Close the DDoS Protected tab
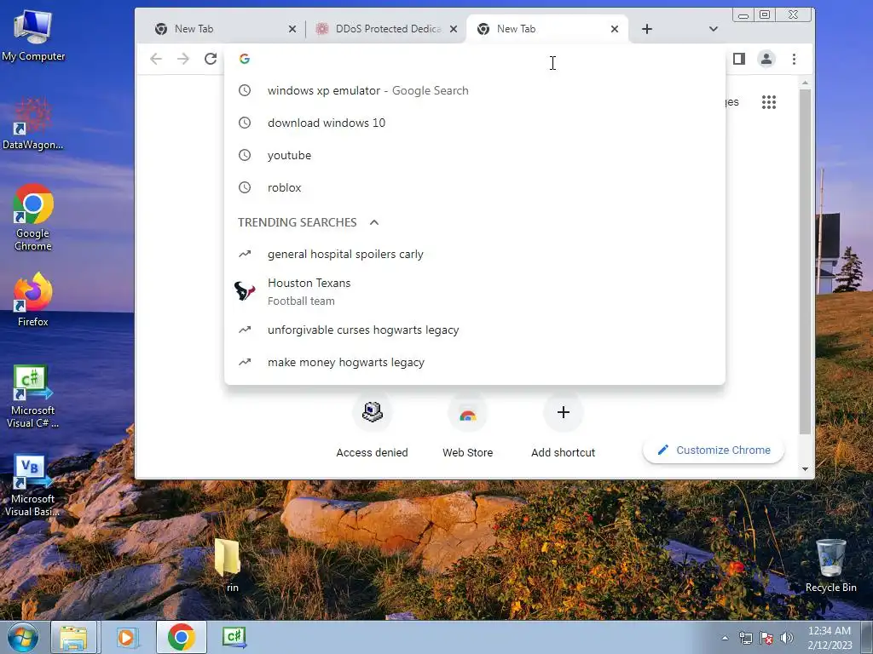The image size is (873, 654). click(x=454, y=29)
